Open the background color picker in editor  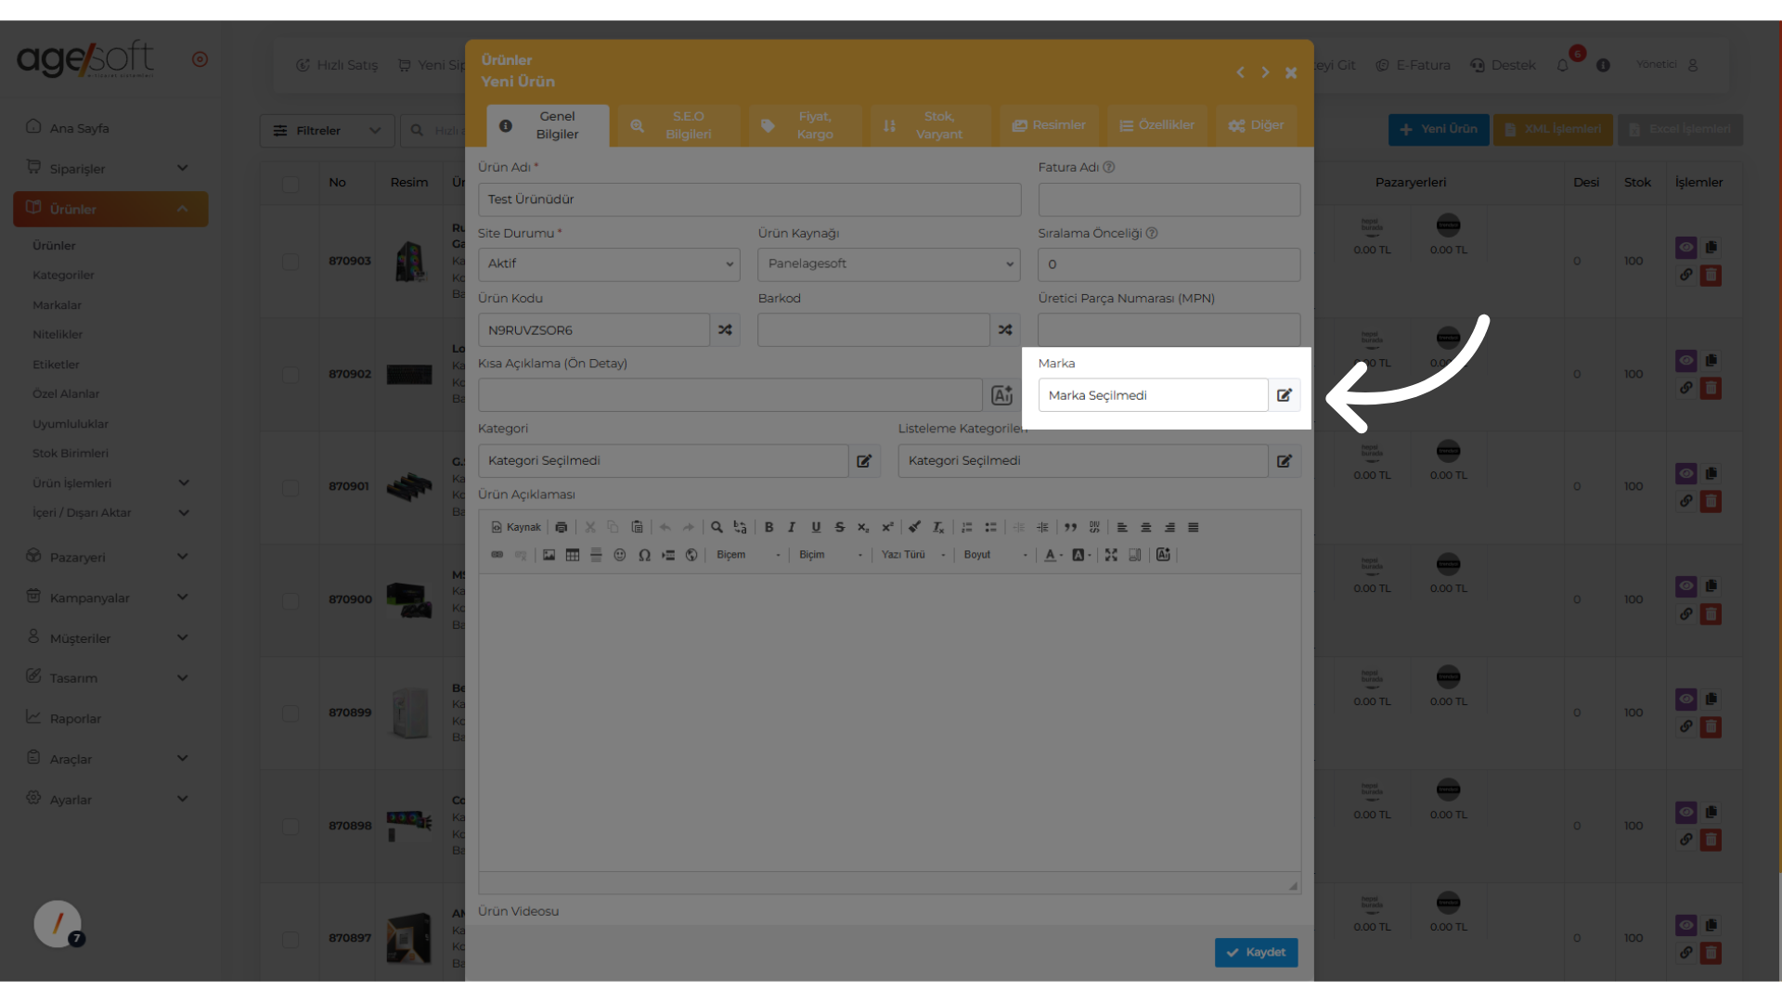[1081, 555]
